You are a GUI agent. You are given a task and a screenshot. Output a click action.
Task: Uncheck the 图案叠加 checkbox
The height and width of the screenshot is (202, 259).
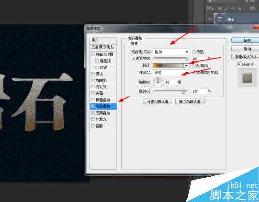pyautogui.click(x=93, y=113)
